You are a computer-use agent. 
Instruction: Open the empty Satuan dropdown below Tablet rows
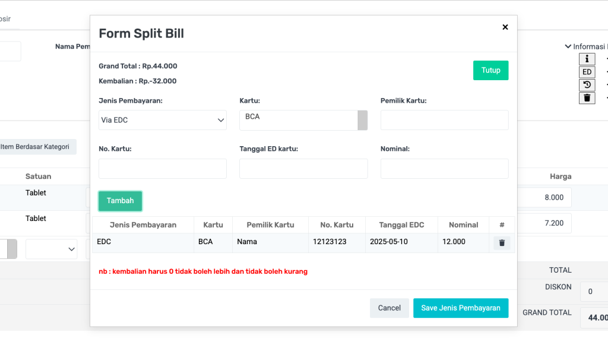click(51, 250)
